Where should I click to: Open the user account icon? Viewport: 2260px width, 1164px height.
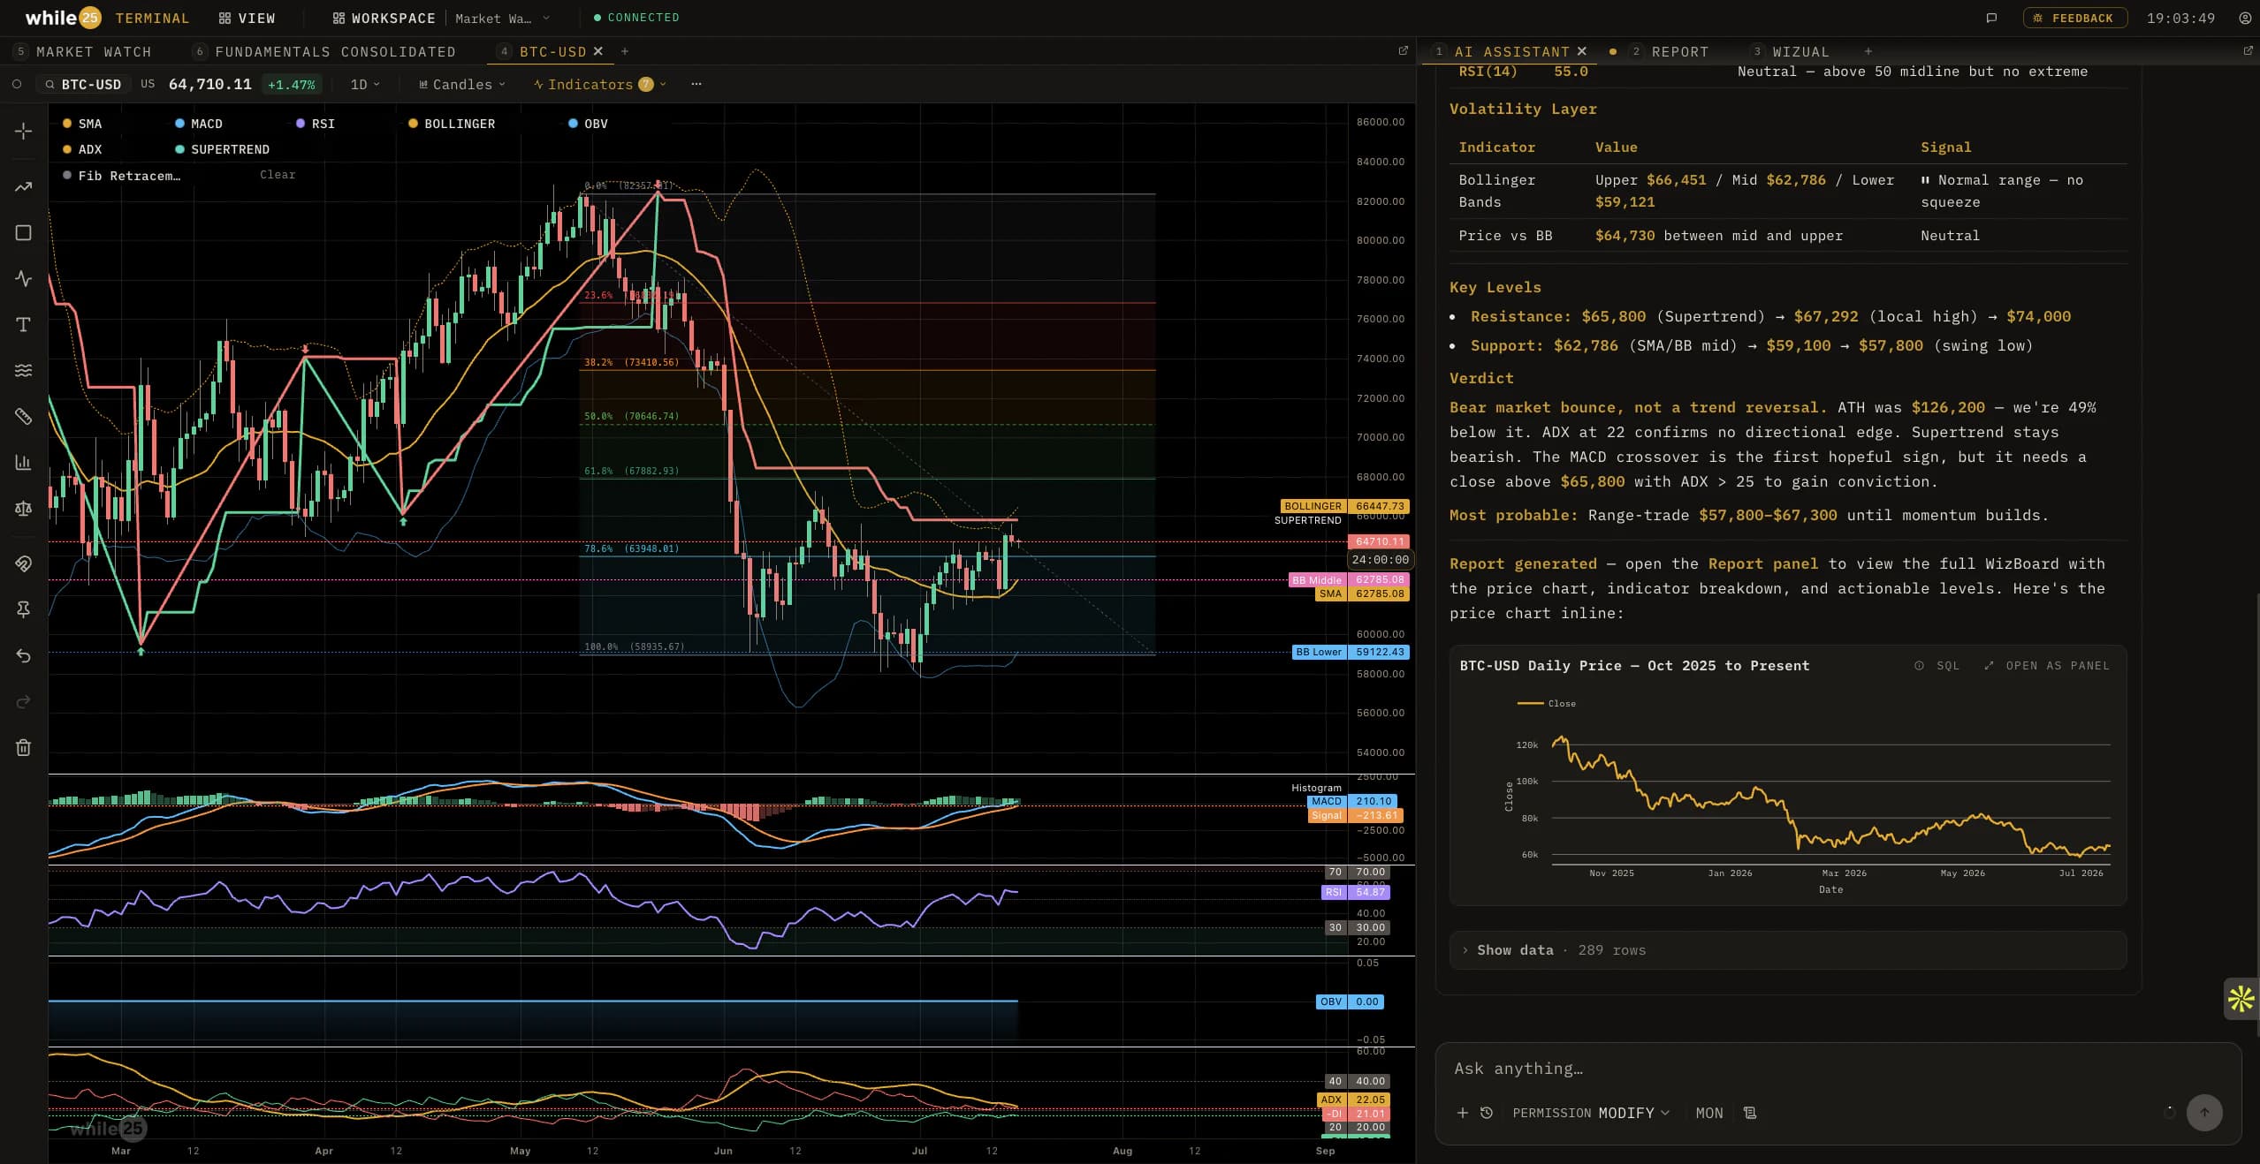tap(2245, 18)
